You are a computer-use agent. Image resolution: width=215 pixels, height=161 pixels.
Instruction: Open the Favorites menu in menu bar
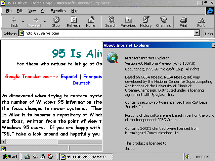click(58, 11)
